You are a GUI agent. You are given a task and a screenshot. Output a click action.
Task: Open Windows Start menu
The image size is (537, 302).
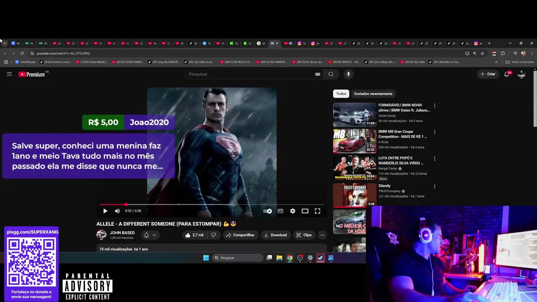point(206,258)
